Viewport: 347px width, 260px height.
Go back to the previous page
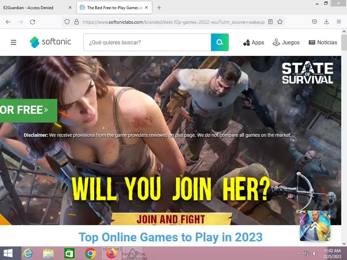pos(8,22)
